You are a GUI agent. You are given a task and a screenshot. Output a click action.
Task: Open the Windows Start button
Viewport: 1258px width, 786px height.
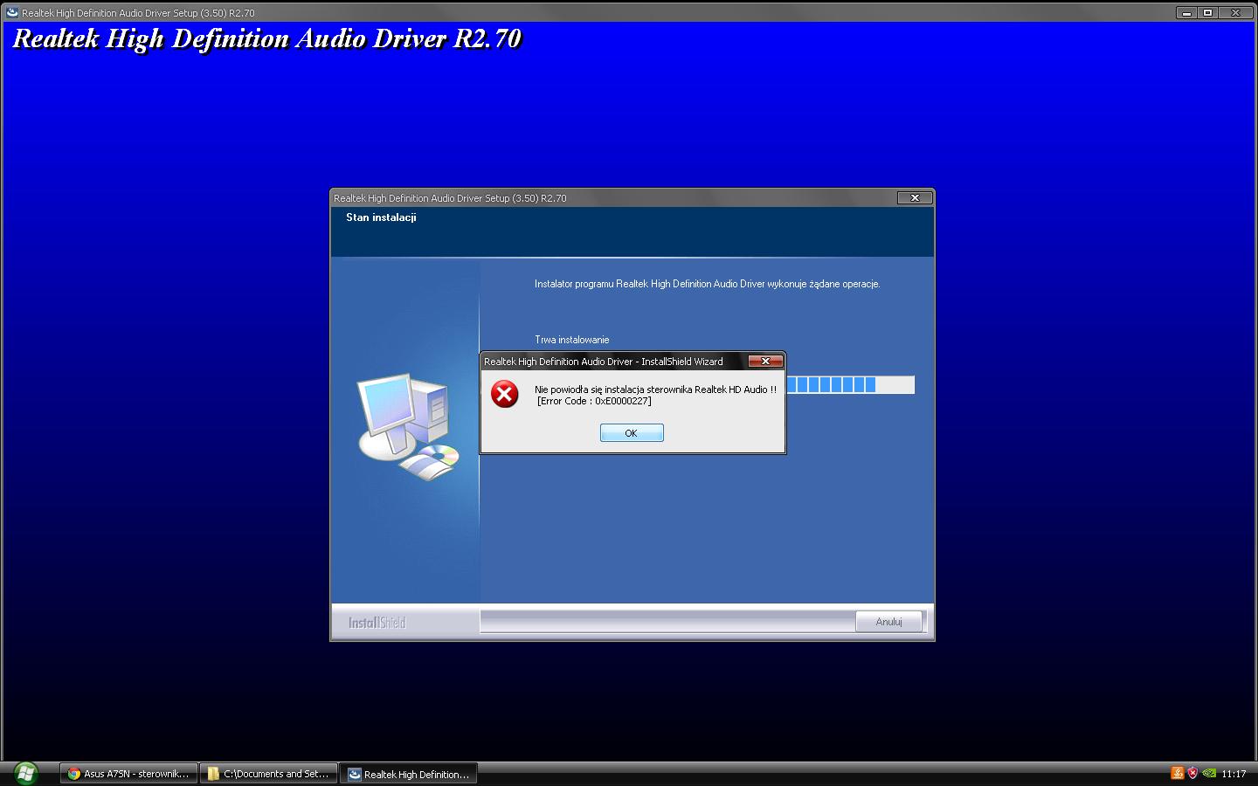click(25, 773)
